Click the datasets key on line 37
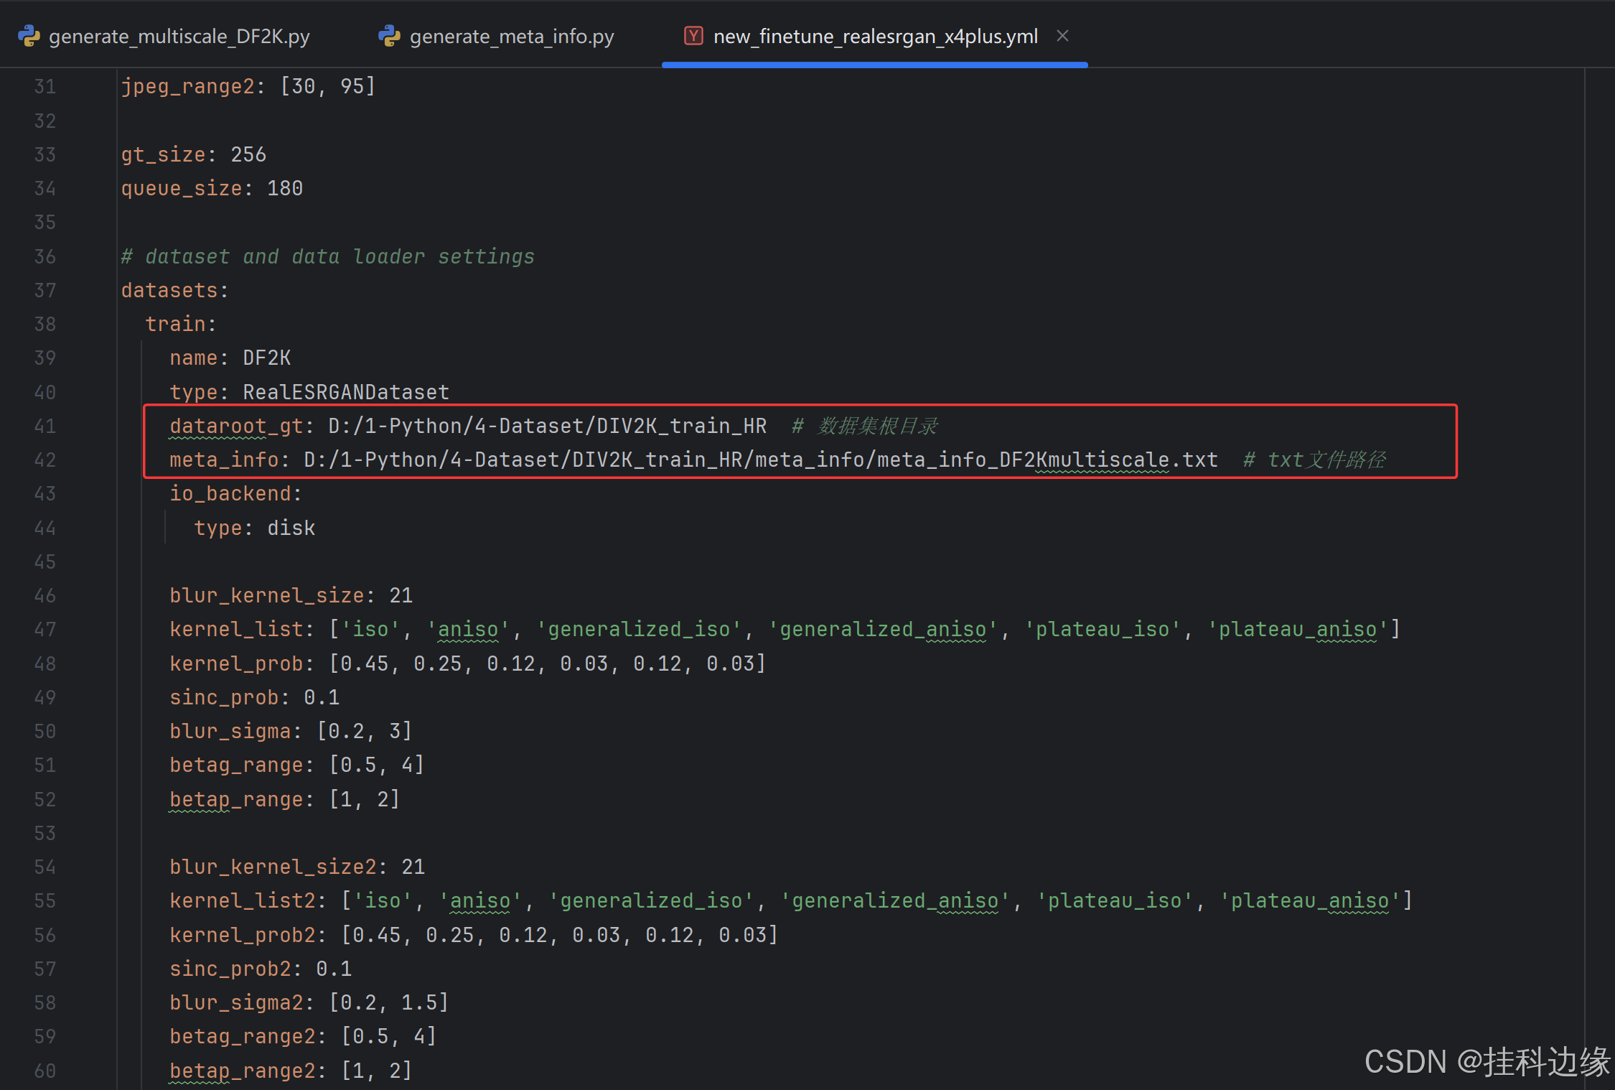The width and height of the screenshot is (1615, 1090). (x=169, y=290)
